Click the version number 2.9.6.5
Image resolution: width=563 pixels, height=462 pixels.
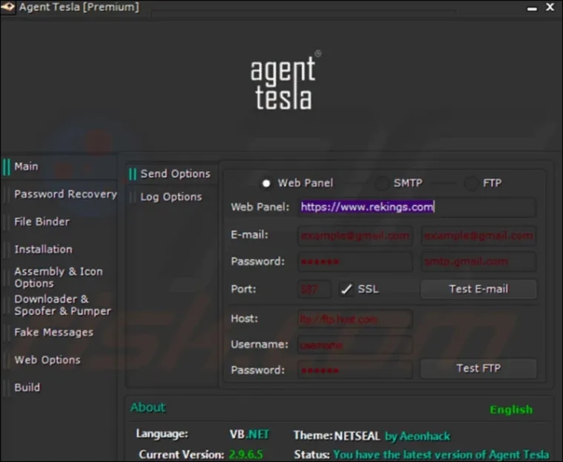pos(246,455)
